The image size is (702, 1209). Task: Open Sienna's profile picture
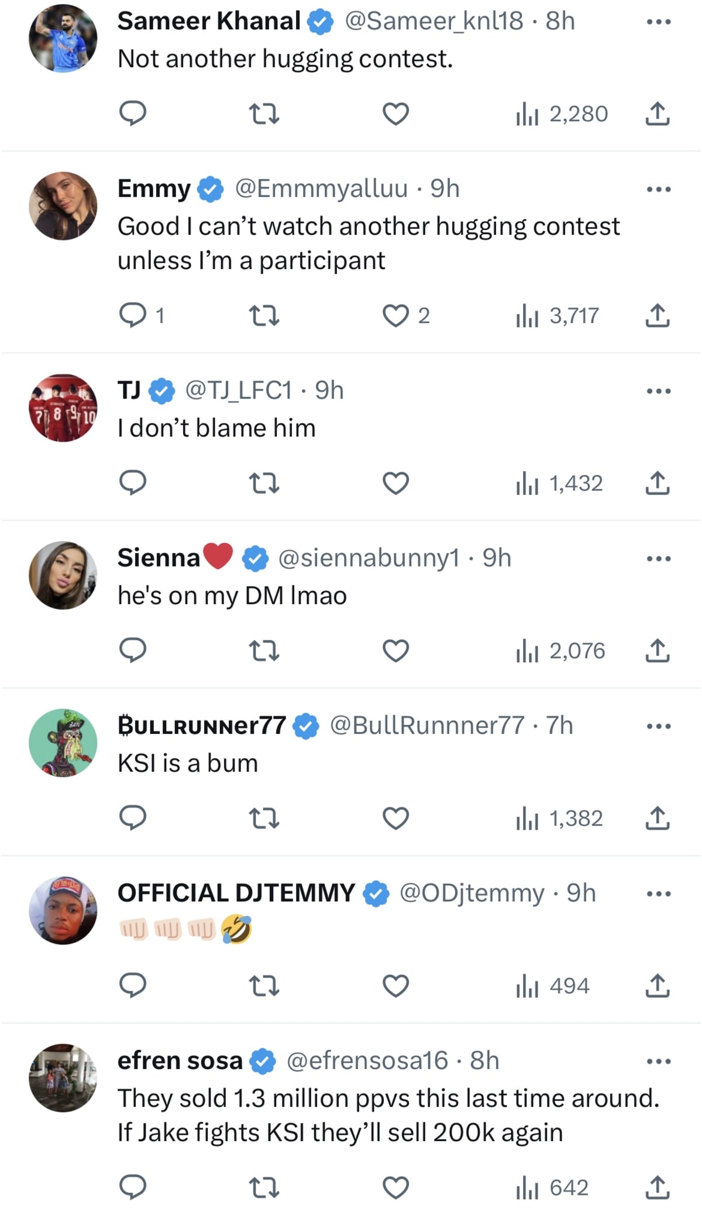point(63,575)
